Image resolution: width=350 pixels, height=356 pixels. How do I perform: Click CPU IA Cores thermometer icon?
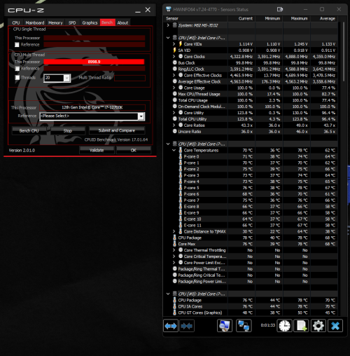(174, 306)
